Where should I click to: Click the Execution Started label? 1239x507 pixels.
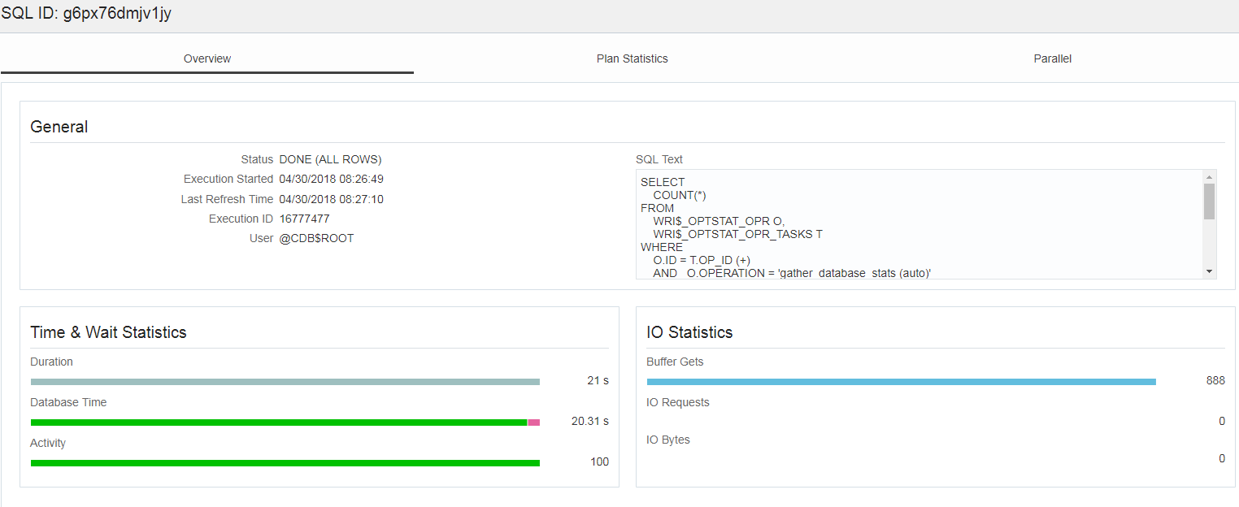coord(228,179)
